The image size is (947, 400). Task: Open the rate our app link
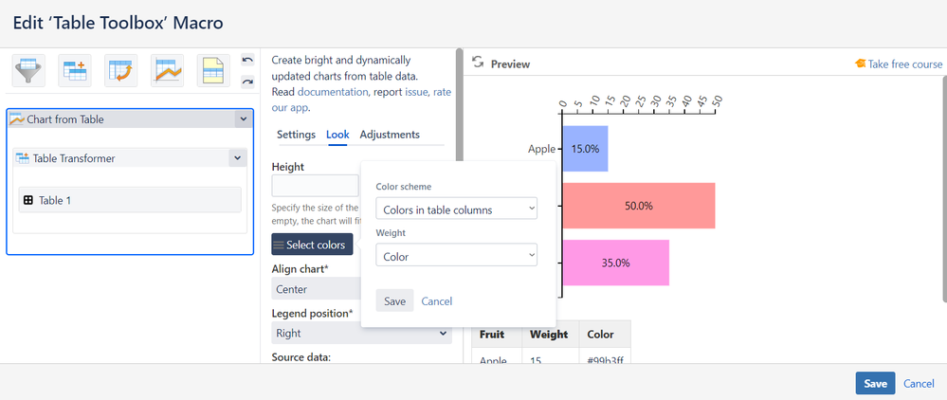361,100
